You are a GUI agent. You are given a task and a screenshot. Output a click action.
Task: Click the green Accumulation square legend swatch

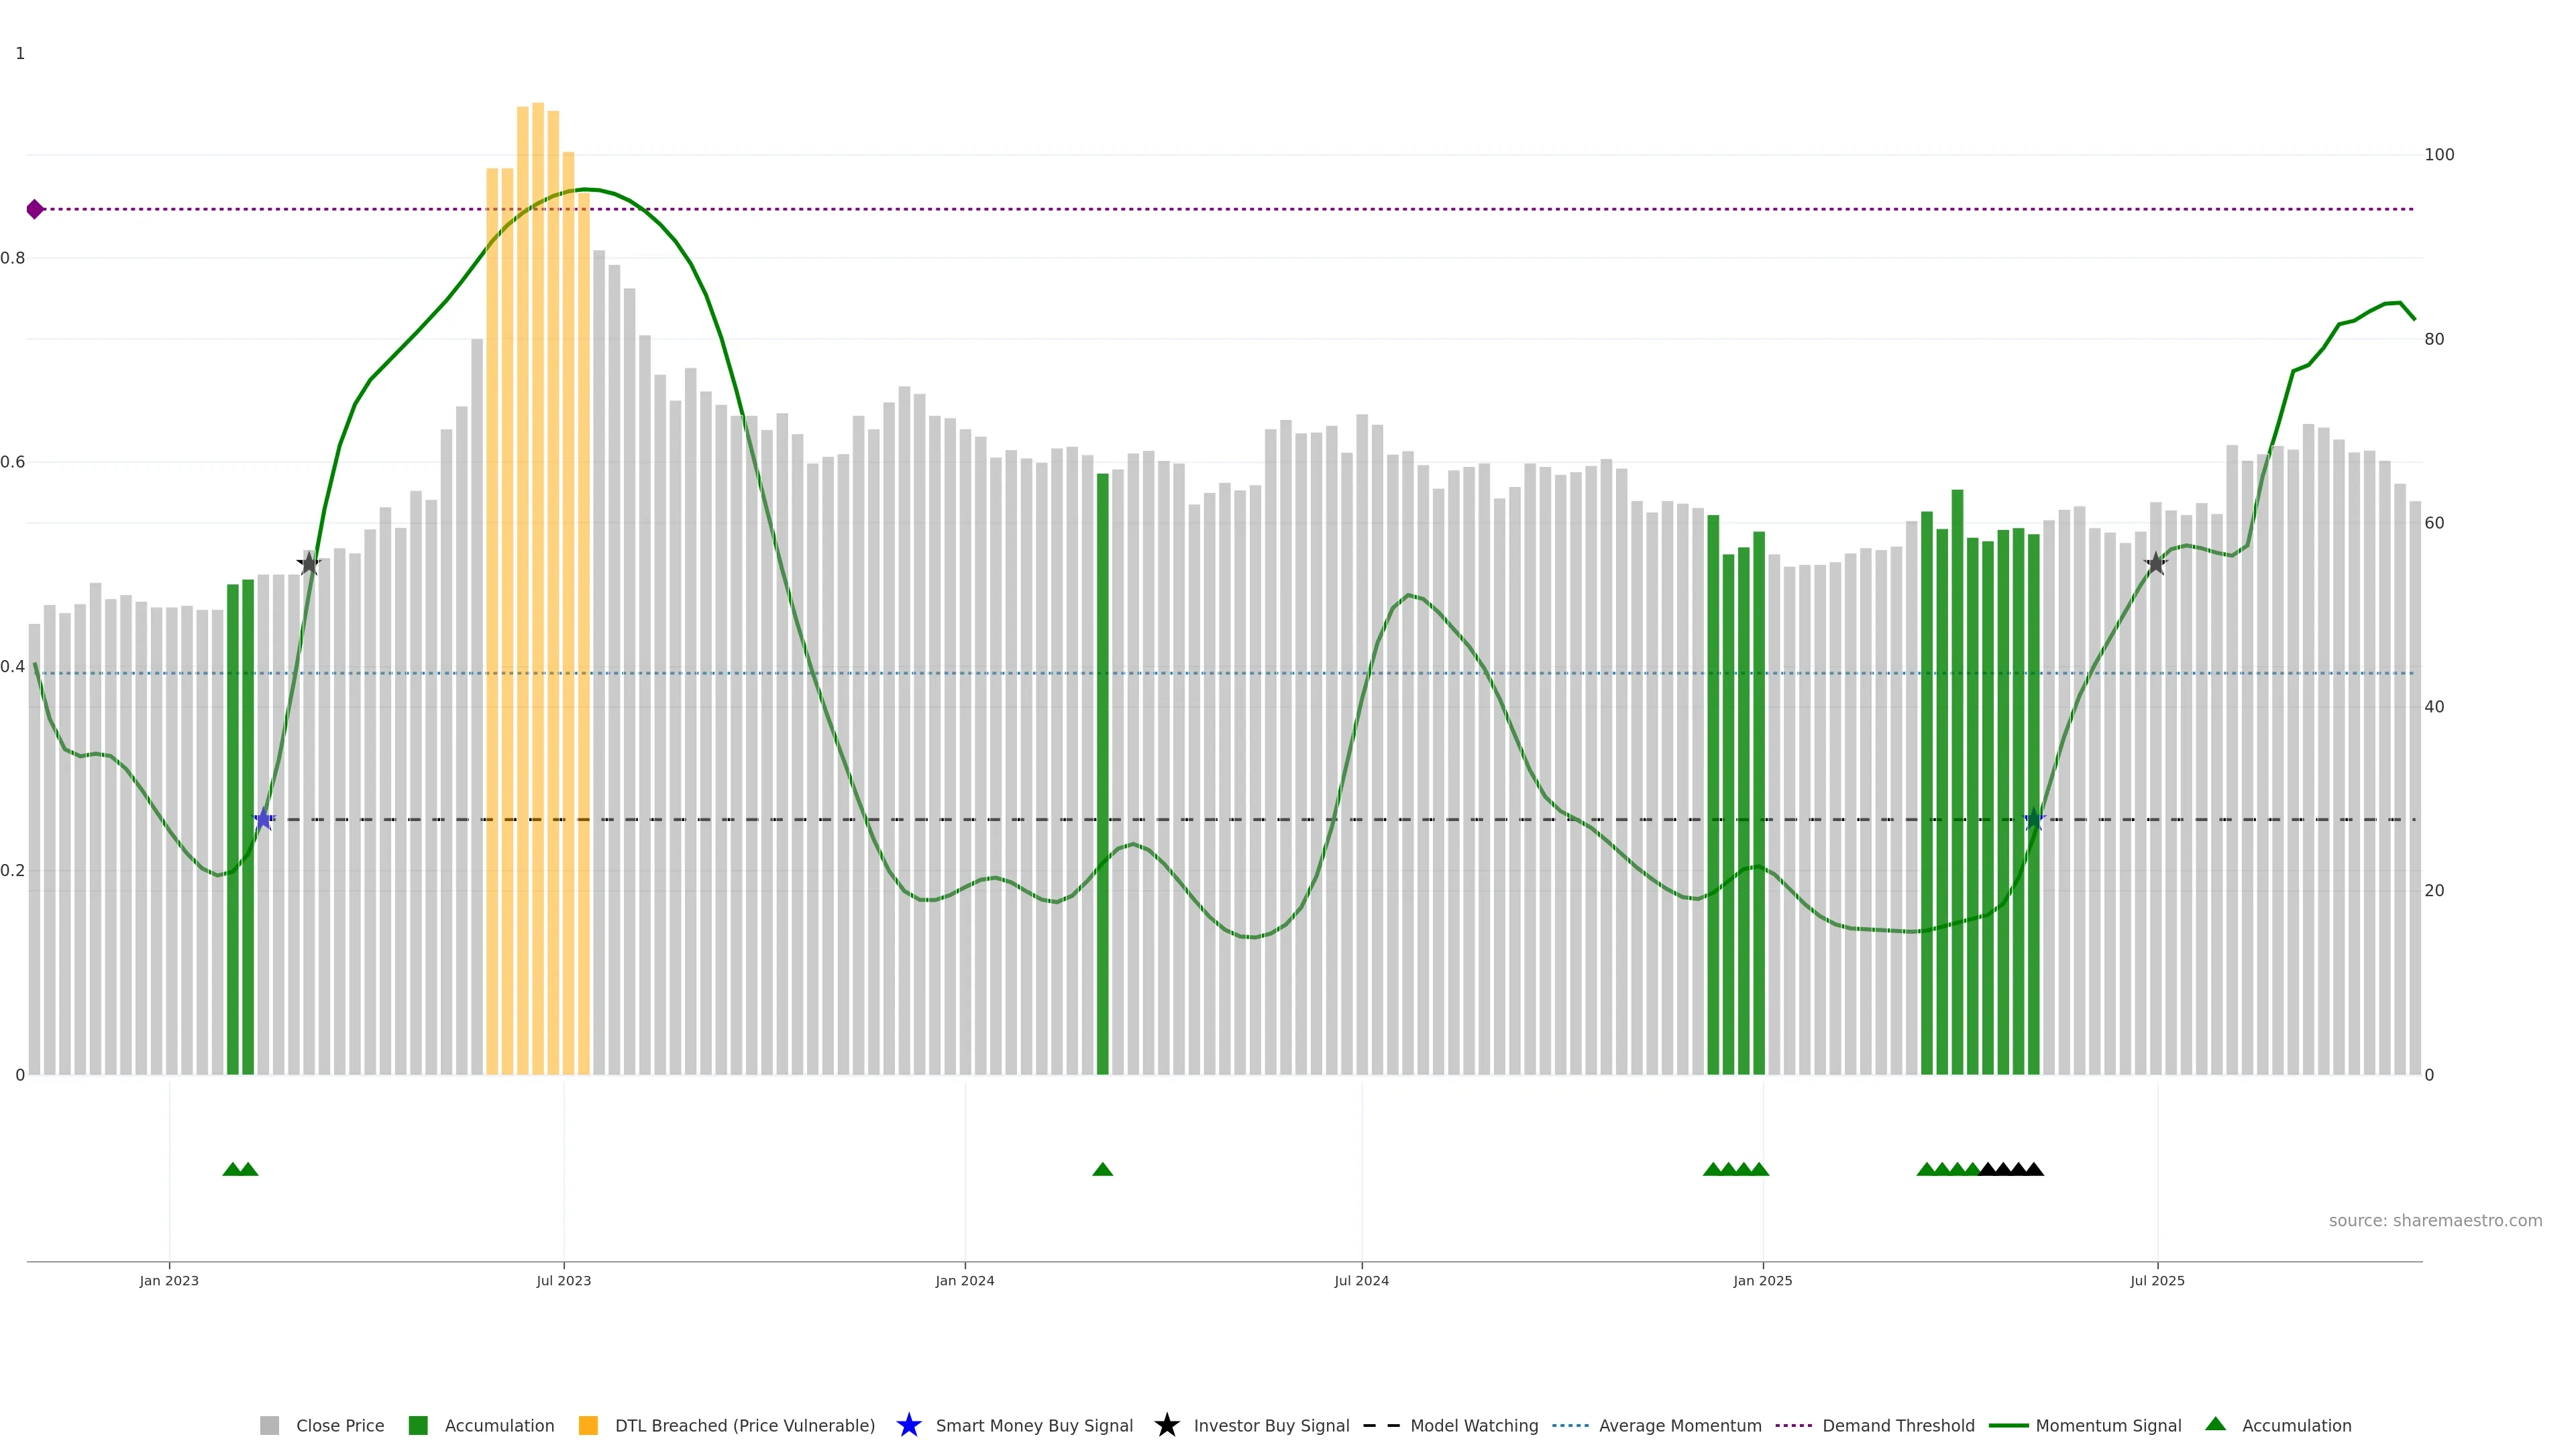tap(418, 1425)
